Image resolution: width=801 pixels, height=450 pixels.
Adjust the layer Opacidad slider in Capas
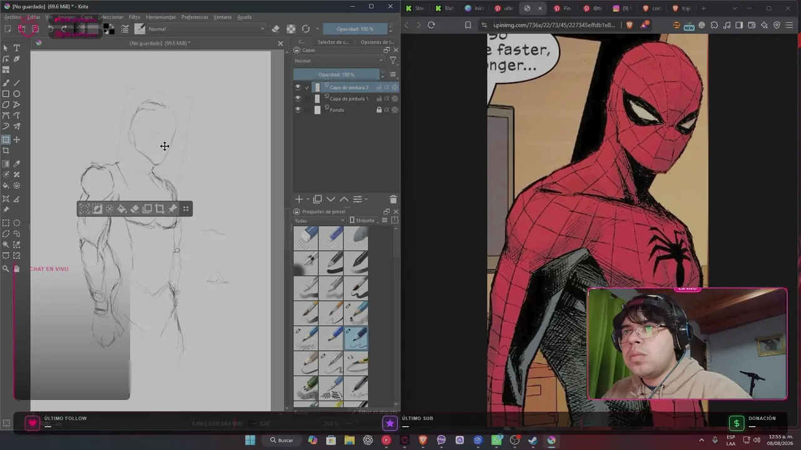click(338, 74)
